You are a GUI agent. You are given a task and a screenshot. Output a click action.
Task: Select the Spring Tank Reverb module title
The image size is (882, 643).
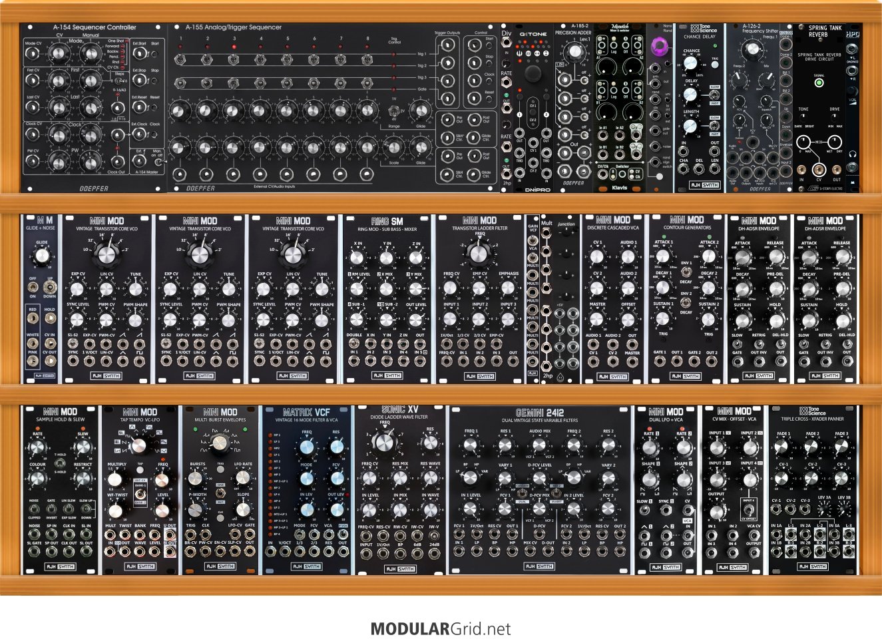click(825, 31)
